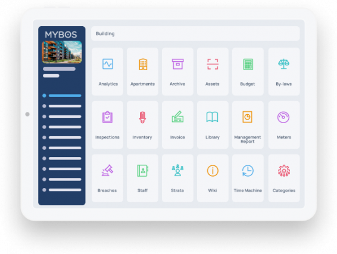The height and width of the screenshot is (254, 337).
Task: Click the building photo thumbnail
Action: pyautogui.click(x=62, y=52)
